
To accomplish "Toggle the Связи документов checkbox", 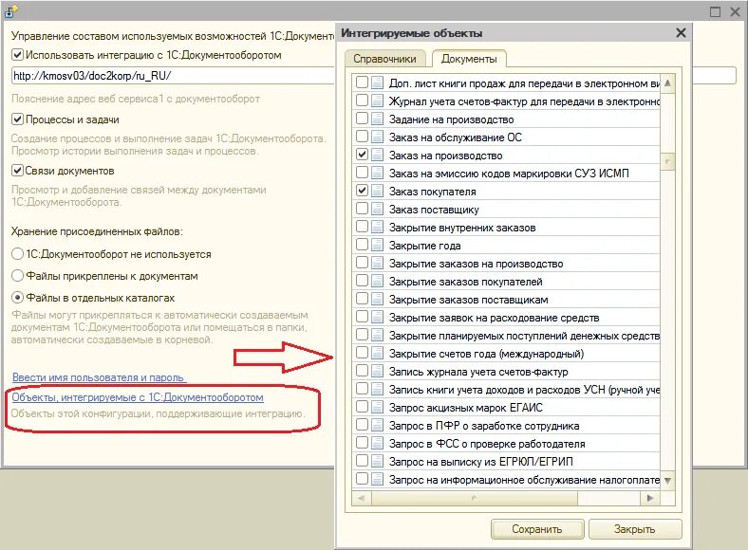I will click(17, 170).
